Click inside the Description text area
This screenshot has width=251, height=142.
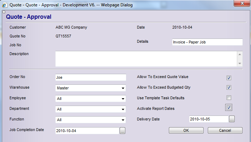(146, 59)
